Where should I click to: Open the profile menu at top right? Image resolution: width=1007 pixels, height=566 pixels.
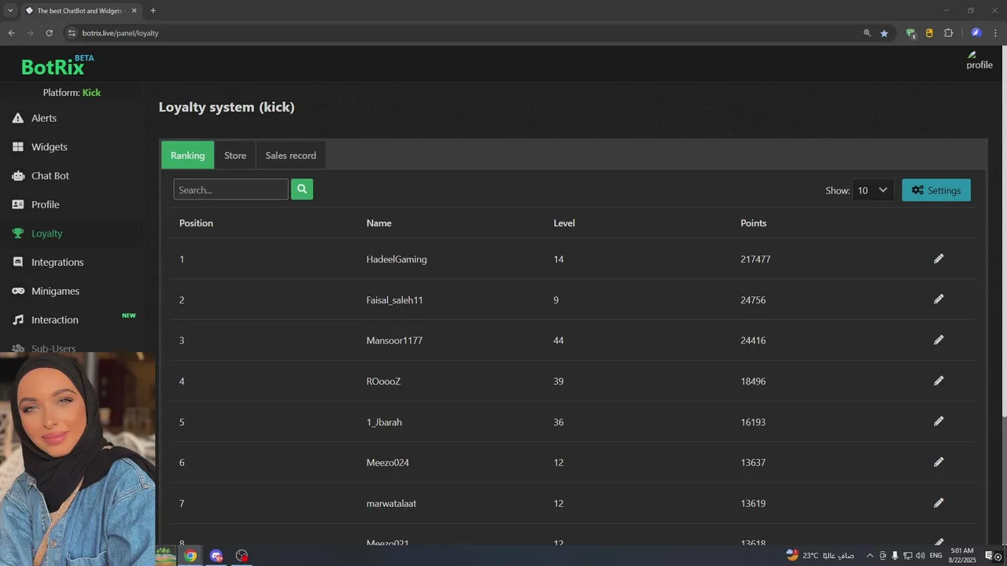(x=979, y=61)
